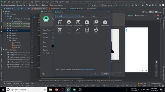The image size is (165, 92).
Task: Open the File menu
Action: click(x=5, y=2)
